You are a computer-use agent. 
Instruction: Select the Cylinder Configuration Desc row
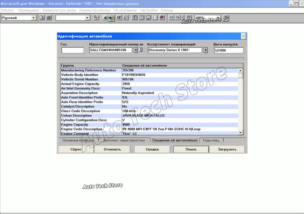(149, 120)
